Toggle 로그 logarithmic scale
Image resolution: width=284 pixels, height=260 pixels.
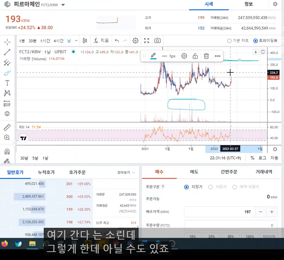[x=262, y=158]
